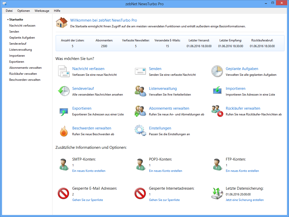Go to blocklist for E-Mail Adressen
289x217 pixels.
pyautogui.click(x=88, y=200)
